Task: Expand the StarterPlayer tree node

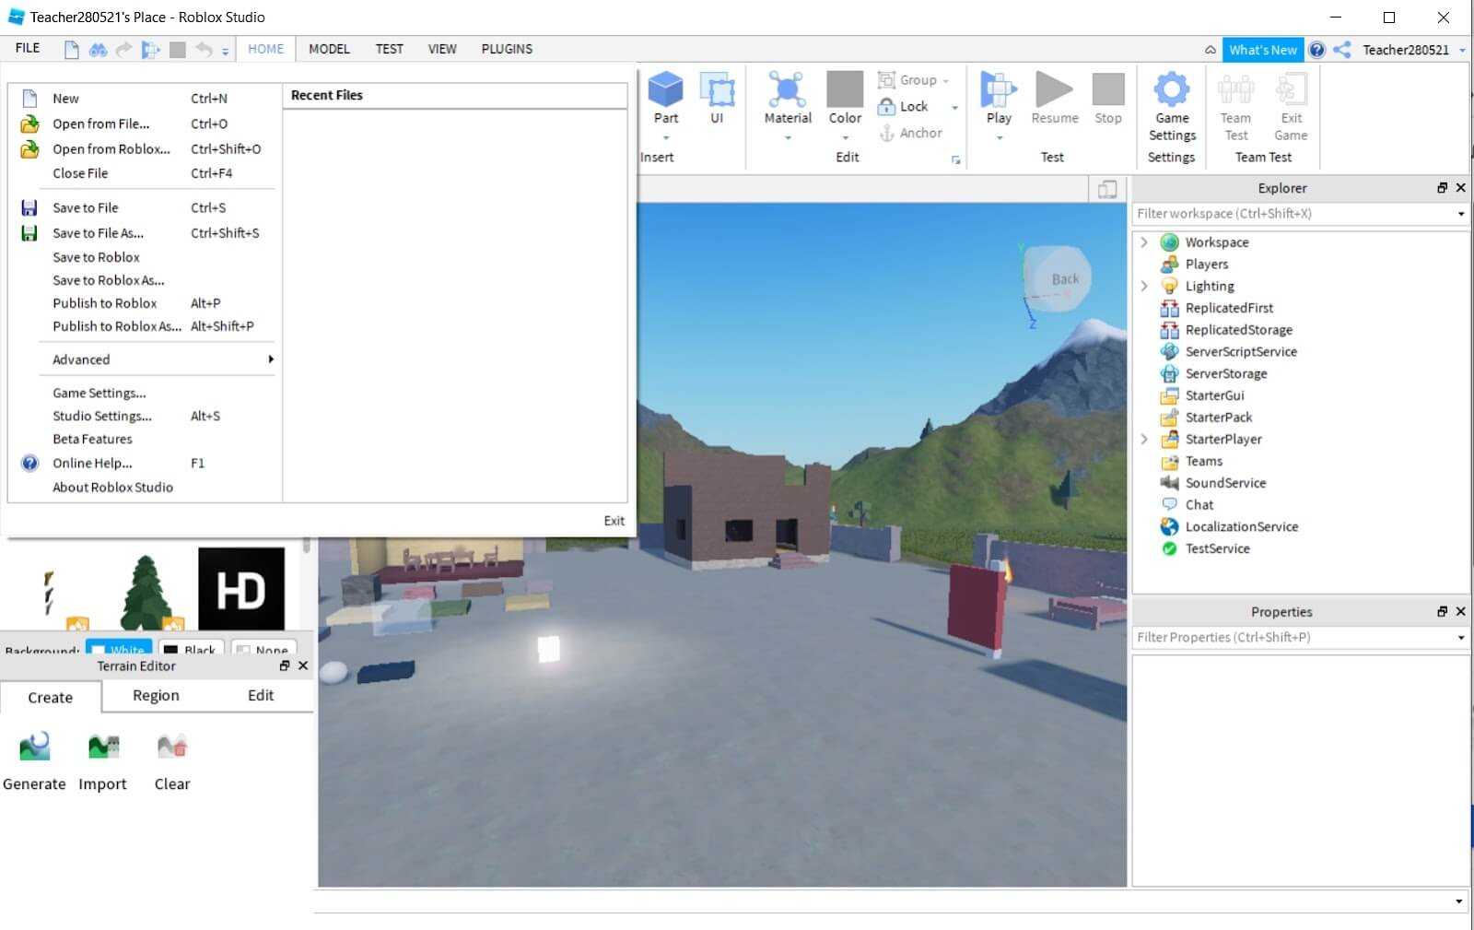Action: [x=1144, y=440]
